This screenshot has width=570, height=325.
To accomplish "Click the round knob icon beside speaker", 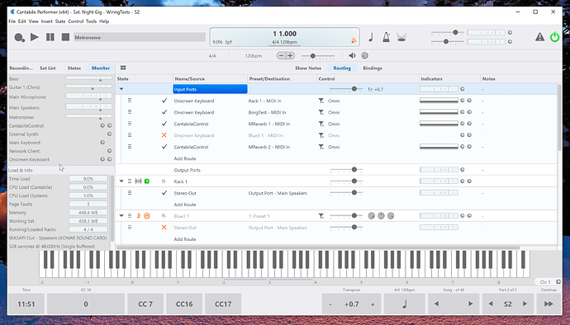I will point(364,55).
